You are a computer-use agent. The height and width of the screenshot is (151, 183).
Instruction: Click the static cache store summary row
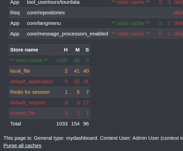point(50,60)
